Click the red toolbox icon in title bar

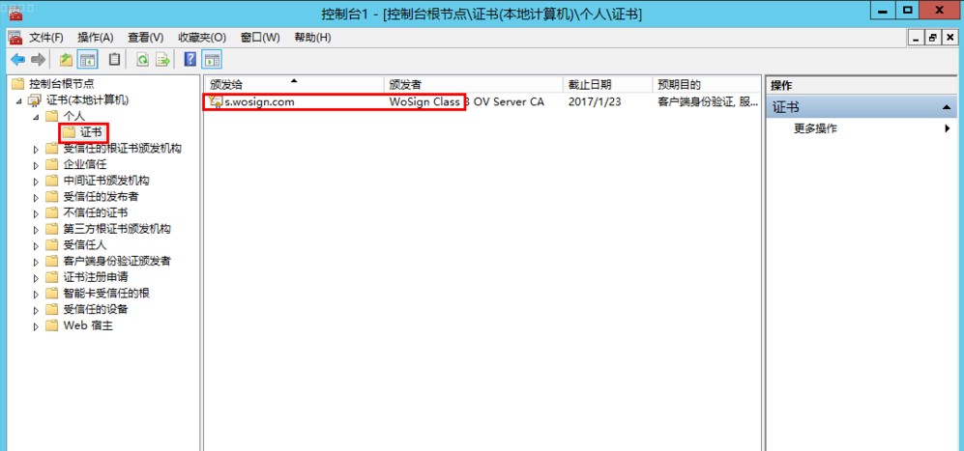coord(16,13)
